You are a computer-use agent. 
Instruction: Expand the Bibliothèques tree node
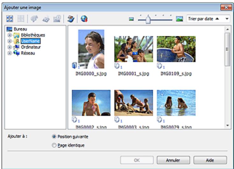tap(10, 35)
